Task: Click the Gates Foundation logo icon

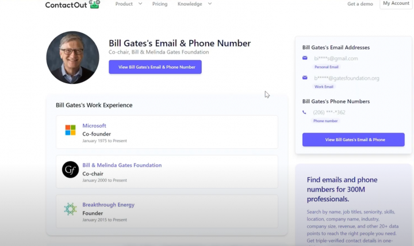Action: pos(70,169)
